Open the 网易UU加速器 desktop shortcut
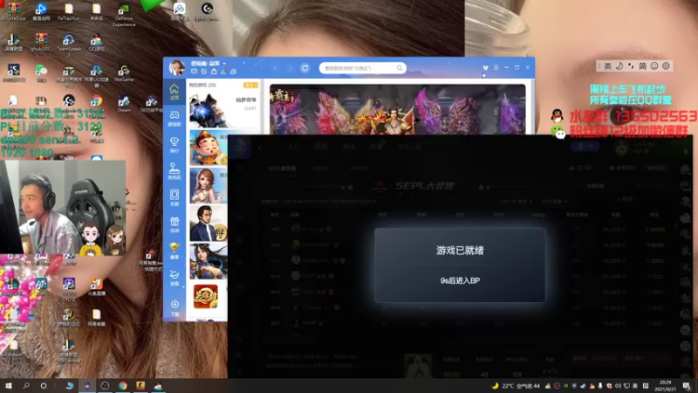The width and height of the screenshot is (698, 393). [96, 76]
